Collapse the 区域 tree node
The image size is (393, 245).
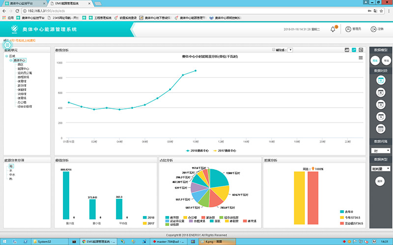(x=7, y=56)
